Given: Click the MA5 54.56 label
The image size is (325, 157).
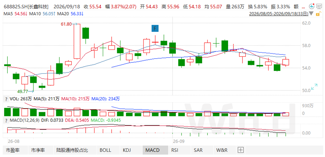Looking at the screenshot, I should [x=16, y=14].
